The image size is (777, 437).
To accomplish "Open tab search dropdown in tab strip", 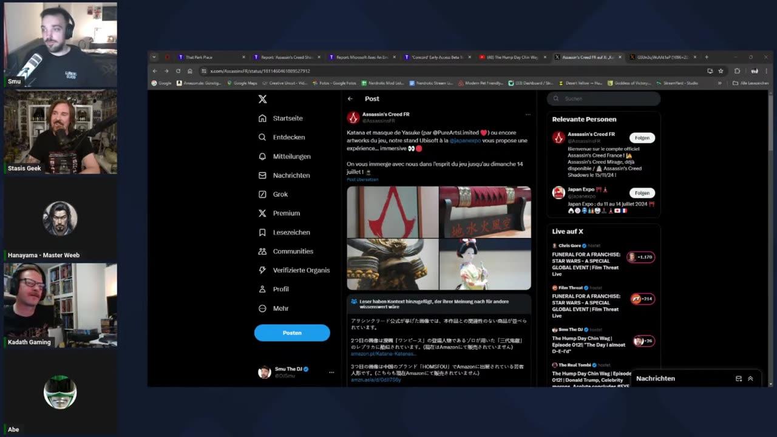I will coord(154,57).
